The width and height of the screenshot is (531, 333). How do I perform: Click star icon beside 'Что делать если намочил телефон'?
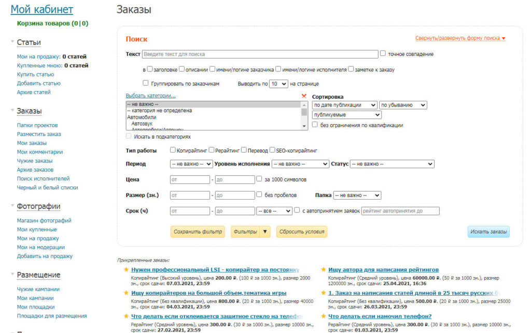point(324,316)
